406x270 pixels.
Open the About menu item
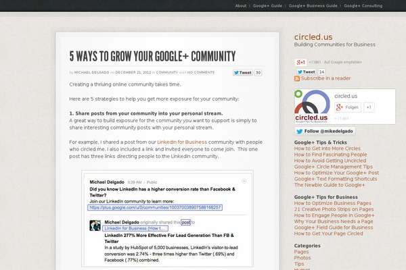(x=240, y=5)
